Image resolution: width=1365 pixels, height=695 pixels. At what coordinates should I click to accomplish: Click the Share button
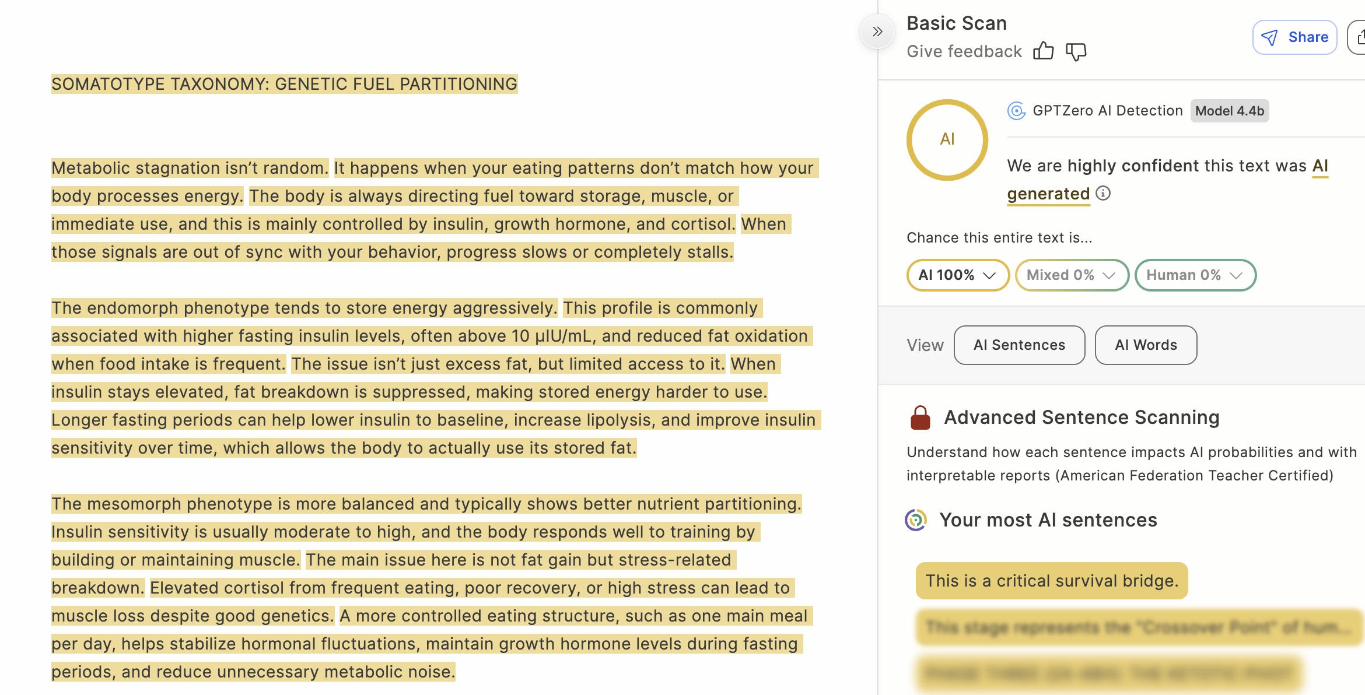(1294, 37)
